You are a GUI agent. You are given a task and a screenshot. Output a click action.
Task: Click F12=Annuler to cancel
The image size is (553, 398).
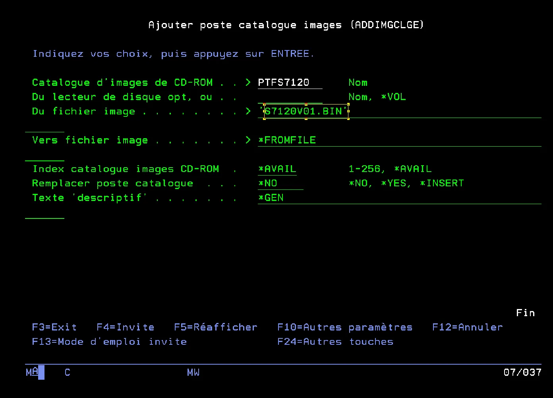coord(468,327)
